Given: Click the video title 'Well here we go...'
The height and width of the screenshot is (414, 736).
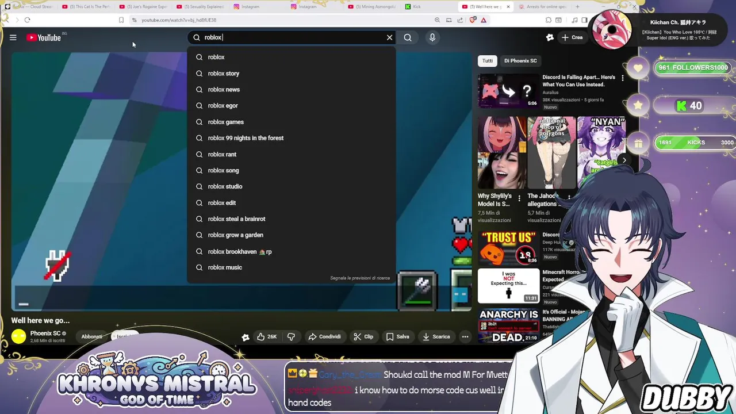Looking at the screenshot, I should 40,320.
